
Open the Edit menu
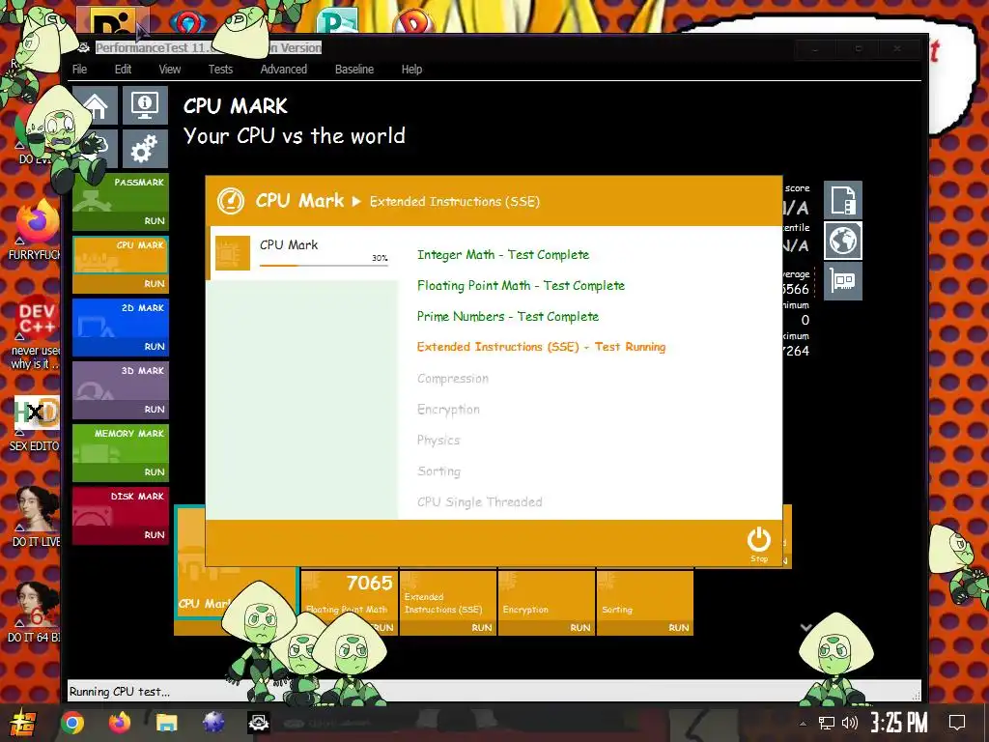point(123,70)
